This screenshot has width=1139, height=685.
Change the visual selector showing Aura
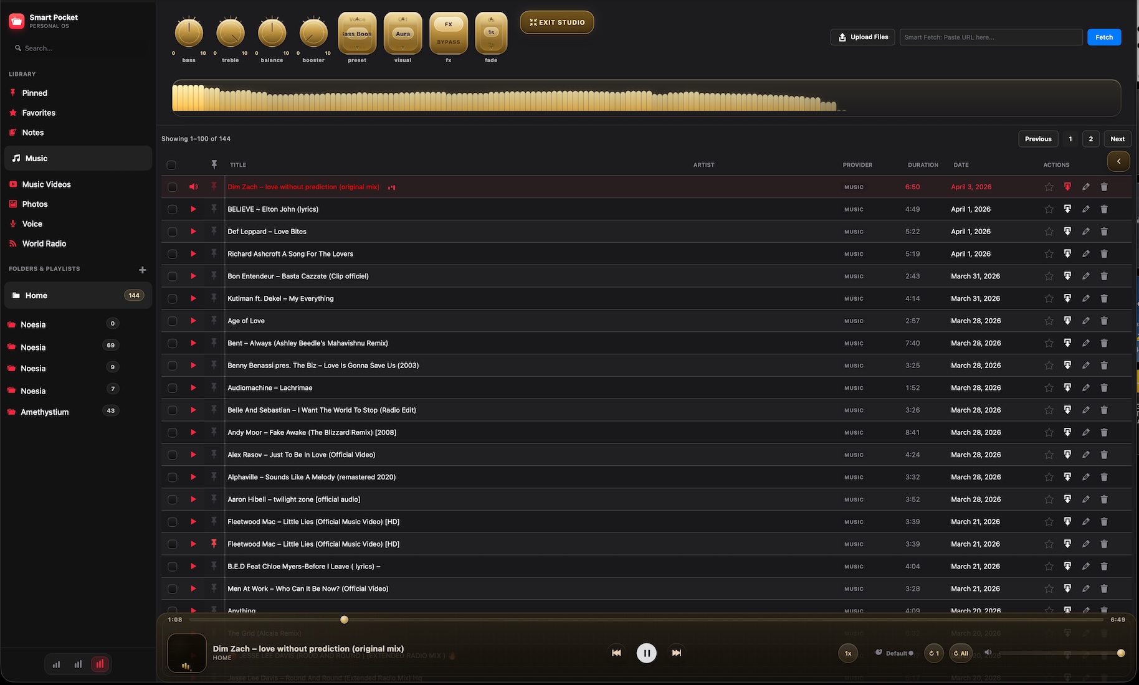[x=403, y=34]
